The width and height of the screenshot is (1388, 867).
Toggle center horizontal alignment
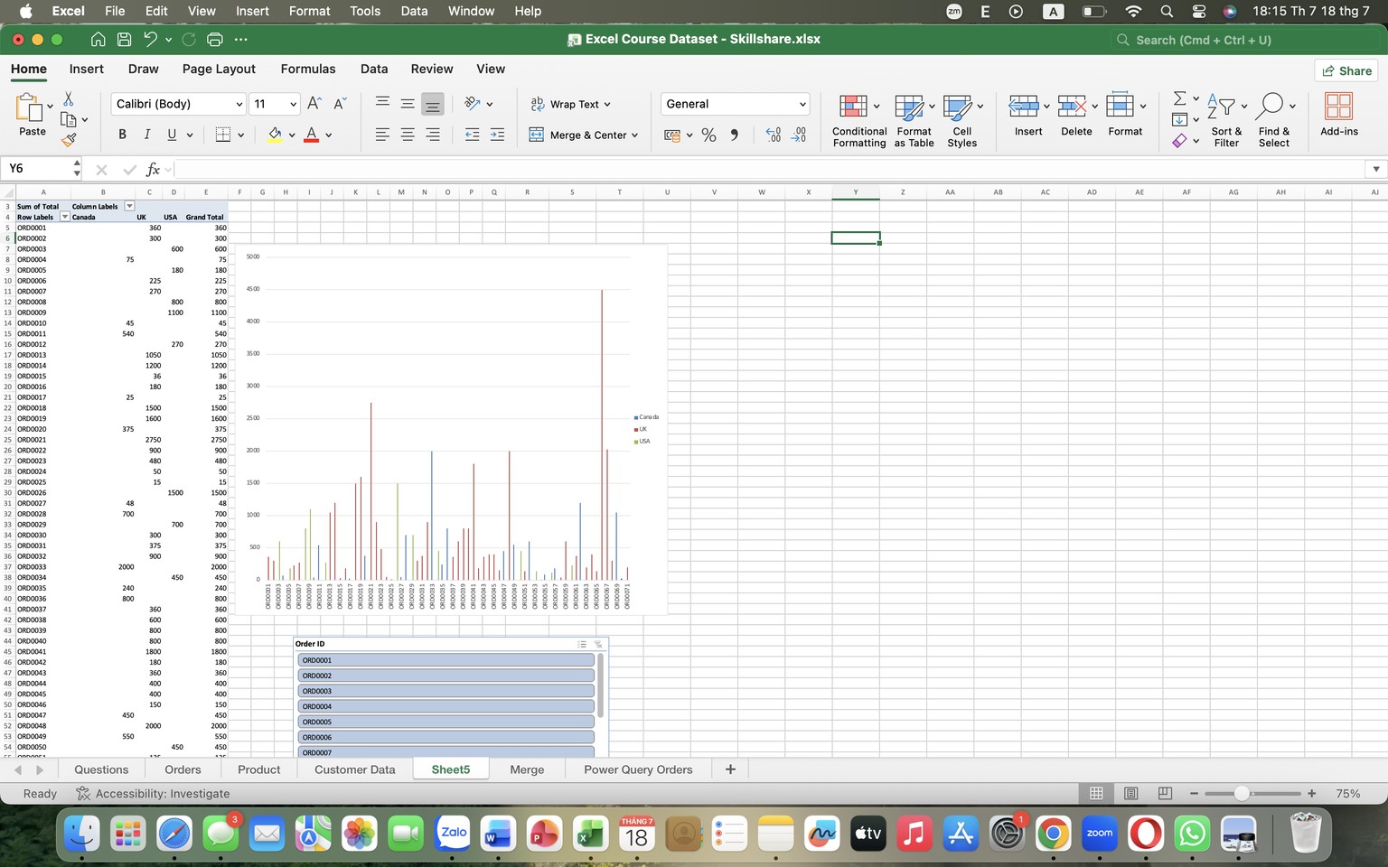408,135
